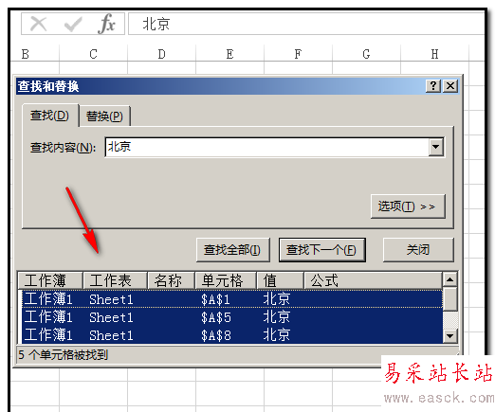Select the result row with $A$8
Viewport: 495px width, 412px height.
coord(232,334)
